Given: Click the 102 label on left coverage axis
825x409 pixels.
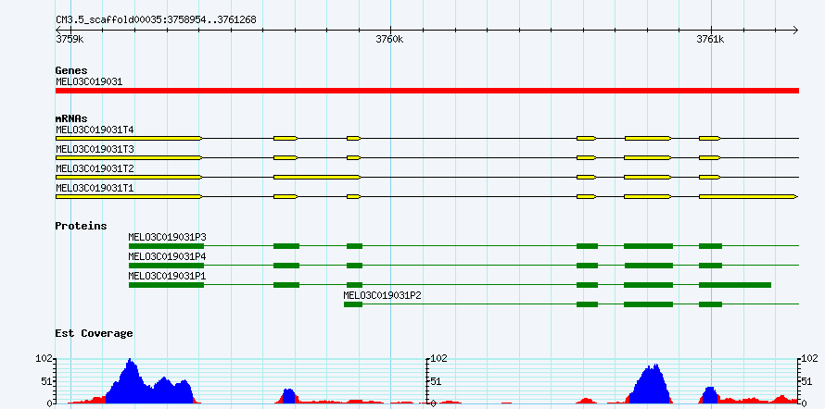Looking at the screenshot, I should tap(44, 359).
